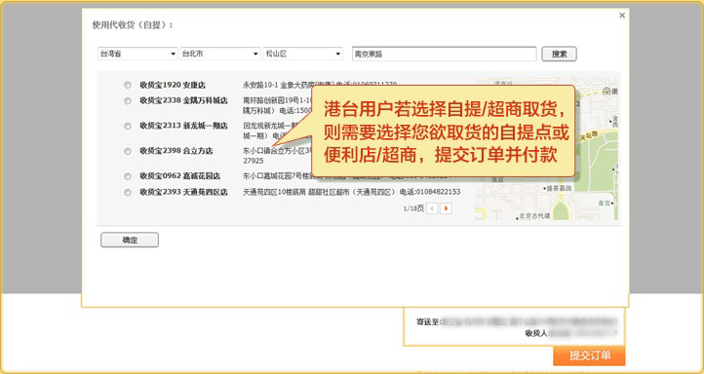Go to next page arrow
The width and height of the screenshot is (704, 374).
pos(446,208)
